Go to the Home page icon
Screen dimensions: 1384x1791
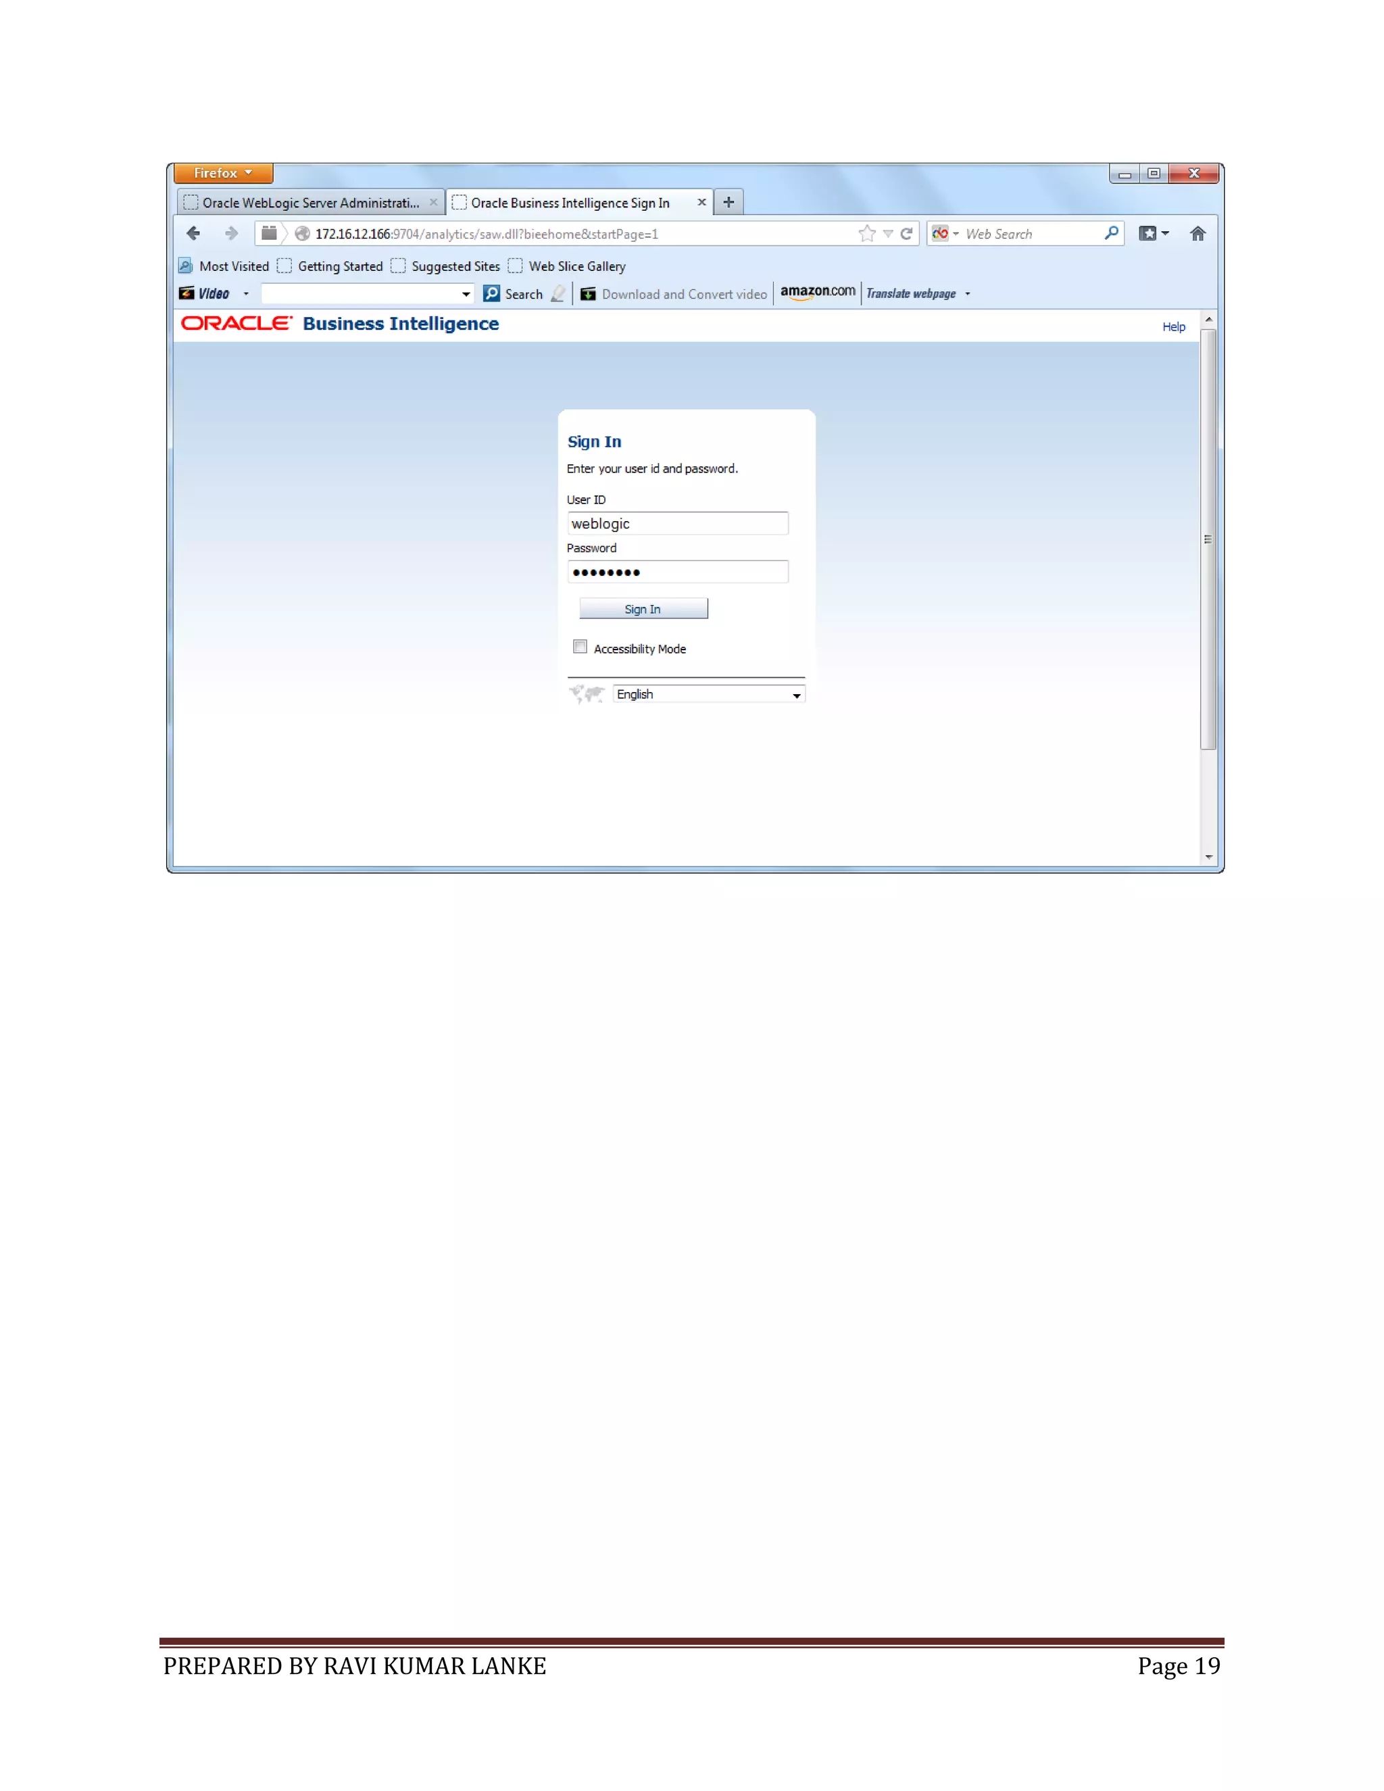pyautogui.click(x=1197, y=234)
